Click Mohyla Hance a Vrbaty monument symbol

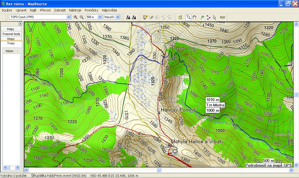pyautogui.click(x=169, y=144)
